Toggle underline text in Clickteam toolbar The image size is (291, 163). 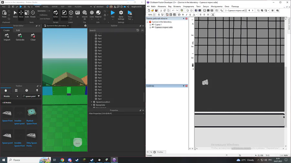point(190,14)
